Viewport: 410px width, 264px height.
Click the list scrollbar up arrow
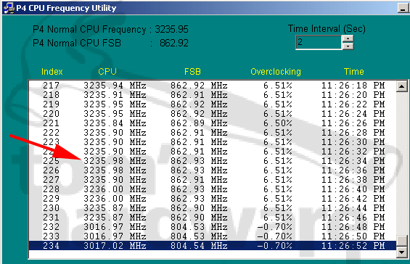[x=402, y=86]
